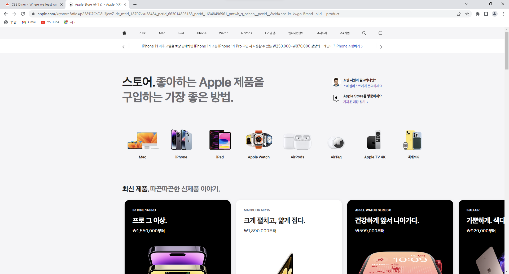Bookmark this page with the star
Screen dimensions: 509x274
pyautogui.click(x=467, y=14)
